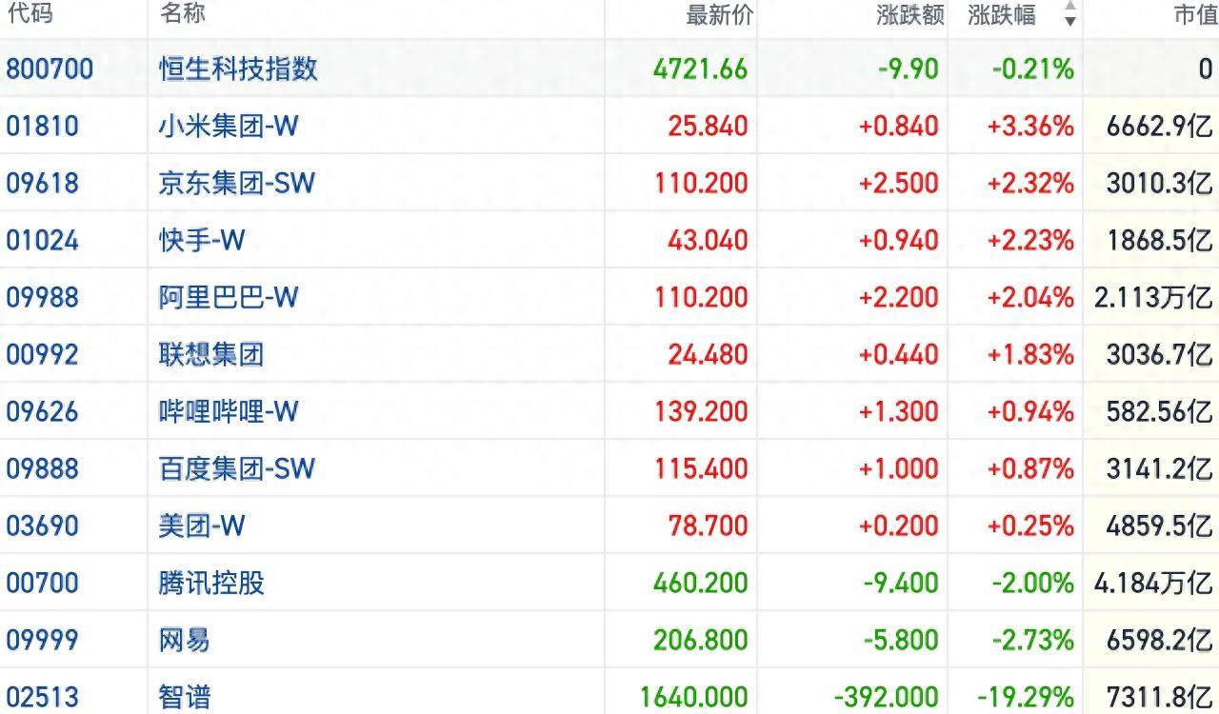Open 快手-W stock name
This screenshot has width=1219, height=714.
click(x=202, y=240)
